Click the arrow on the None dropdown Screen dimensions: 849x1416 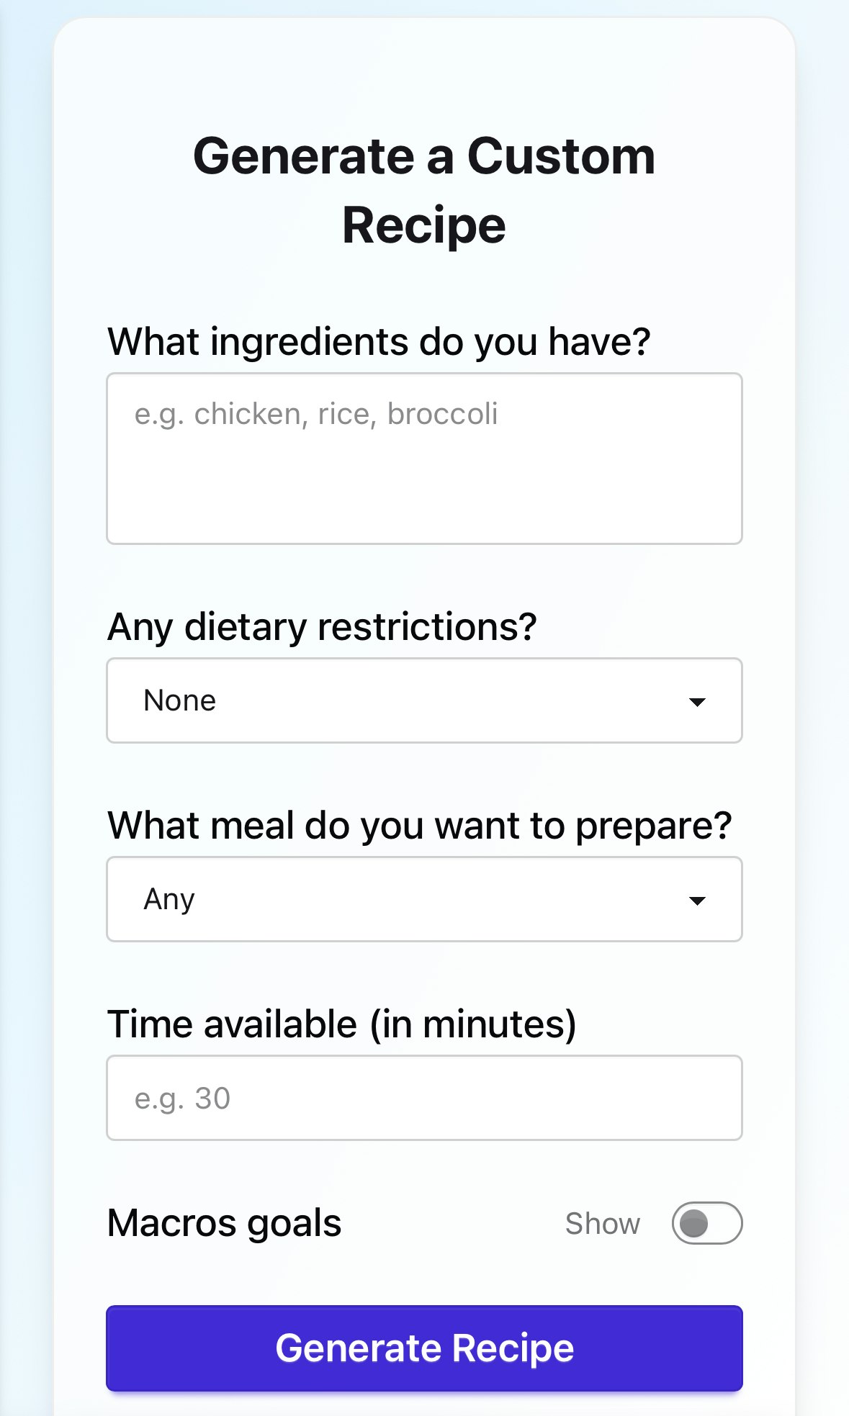(x=696, y=702)
